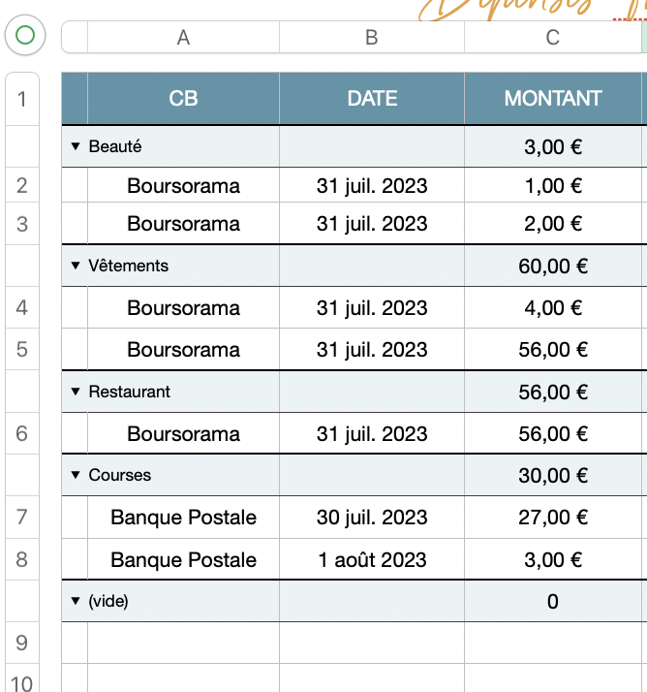The height and width of the screenshot is (692, 647).
Task: Collapse the (vide) category group
Action: 76,601
